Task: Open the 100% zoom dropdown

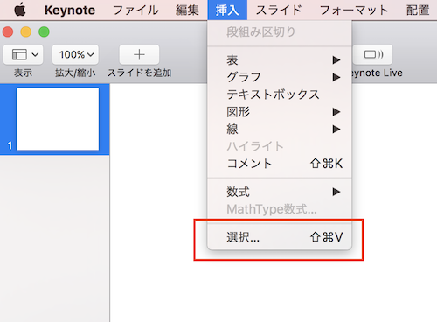Action: point(75,54)
